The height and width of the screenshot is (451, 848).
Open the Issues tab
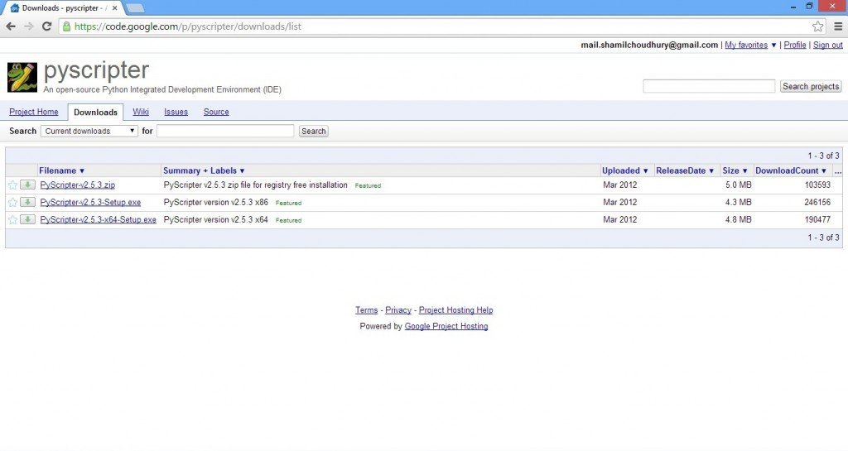point(176,112)
